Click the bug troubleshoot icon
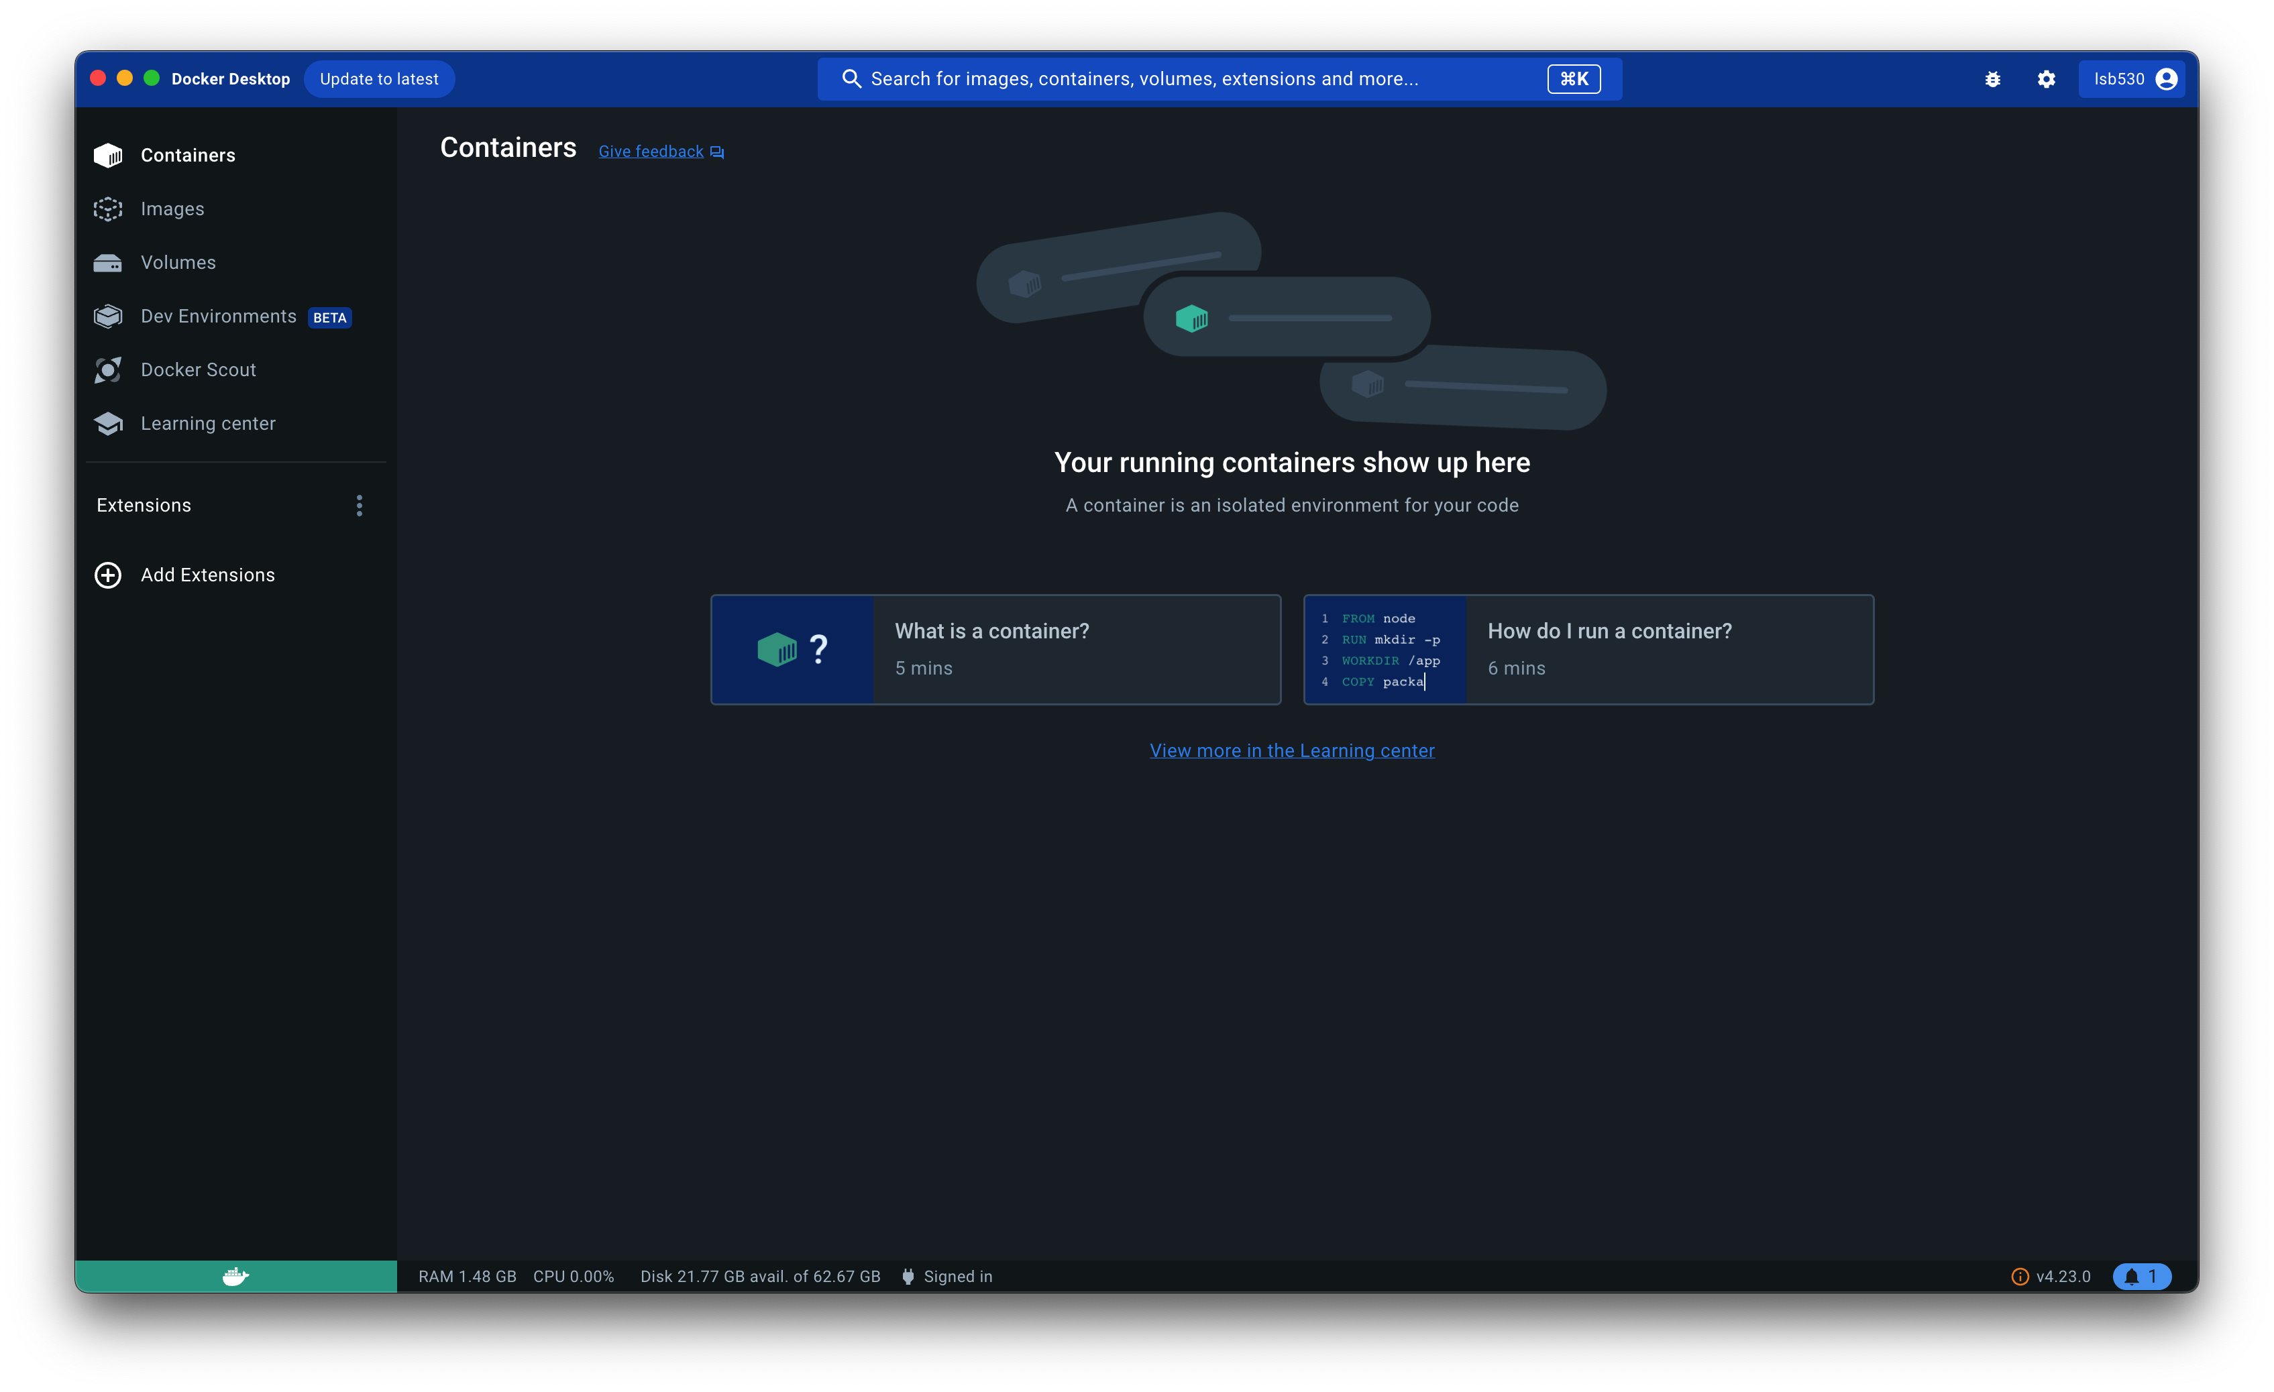 point(1992,79)
